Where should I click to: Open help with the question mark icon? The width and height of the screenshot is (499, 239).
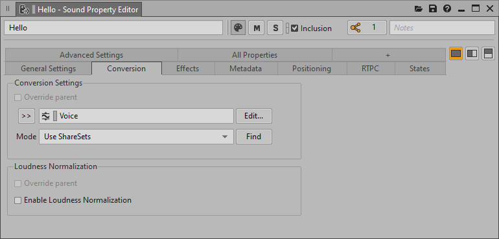pyautogui.click(x=447, y=9)
